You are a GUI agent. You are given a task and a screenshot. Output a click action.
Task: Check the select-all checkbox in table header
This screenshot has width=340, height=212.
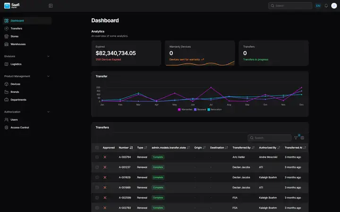point(97,147)
